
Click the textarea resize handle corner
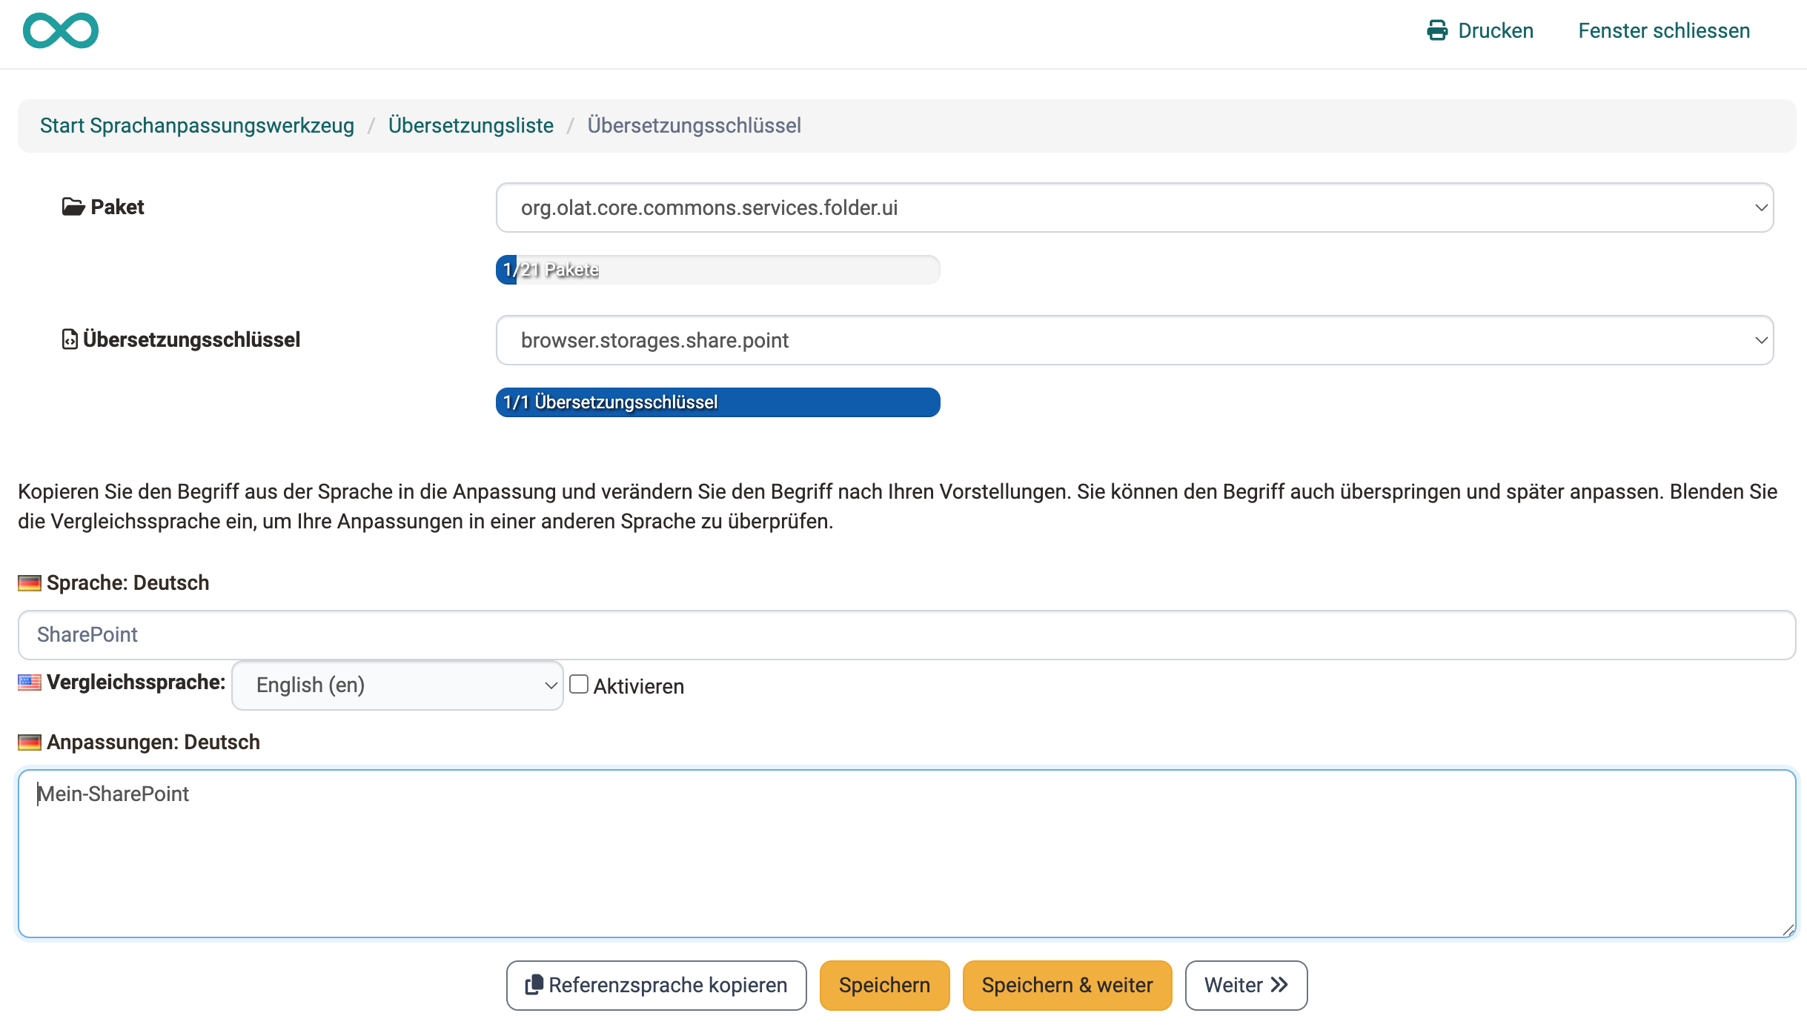pos(1788,930)
